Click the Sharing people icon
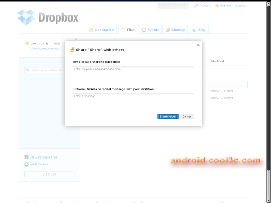 click(x=168, y=30)
